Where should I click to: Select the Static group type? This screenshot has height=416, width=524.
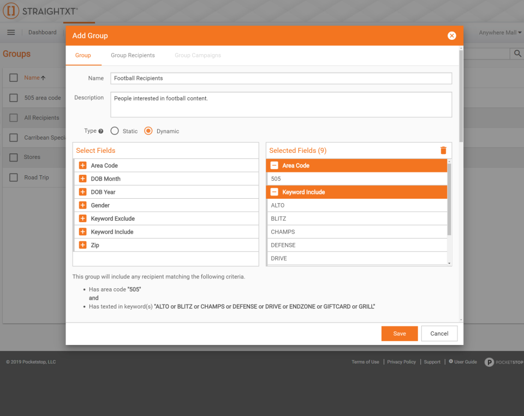point(115,131)
